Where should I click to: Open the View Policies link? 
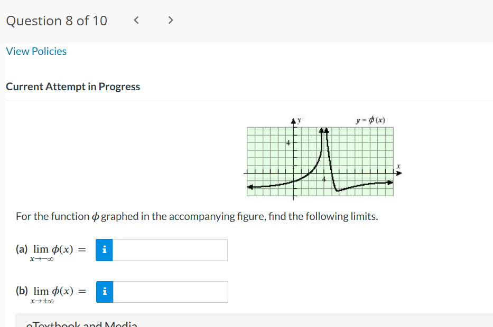pos(35,51)
